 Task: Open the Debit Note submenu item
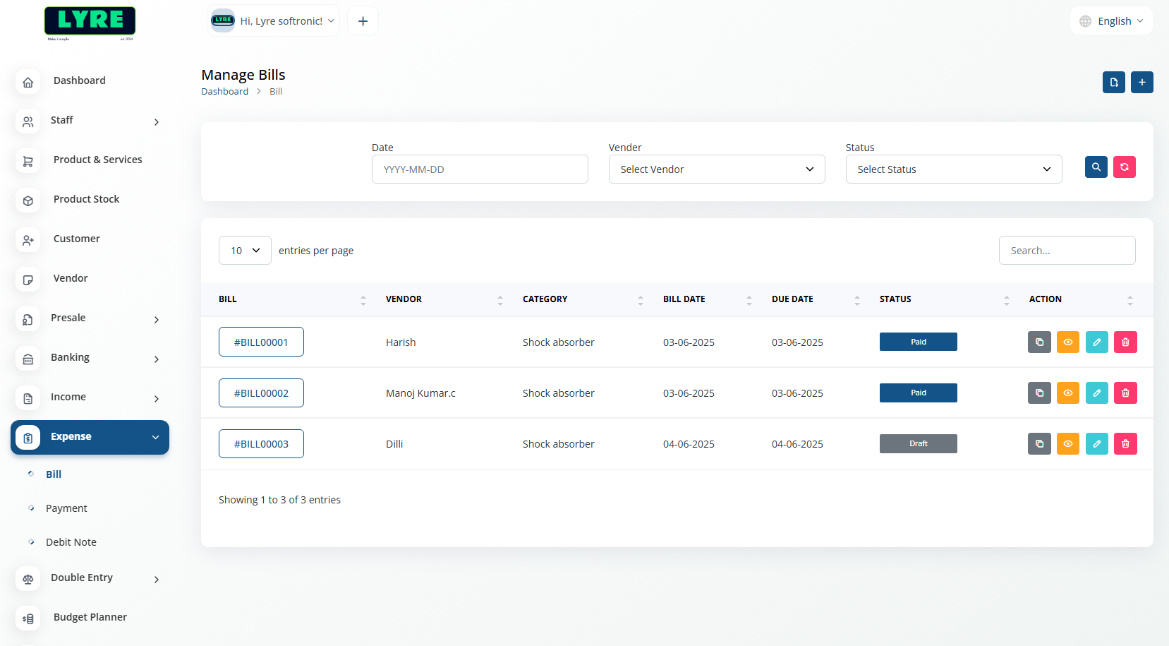click(71, 542)
